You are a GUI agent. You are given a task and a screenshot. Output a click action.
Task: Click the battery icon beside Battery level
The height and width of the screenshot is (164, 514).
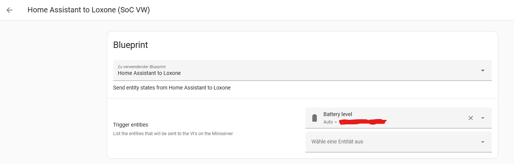click(315, 118)
